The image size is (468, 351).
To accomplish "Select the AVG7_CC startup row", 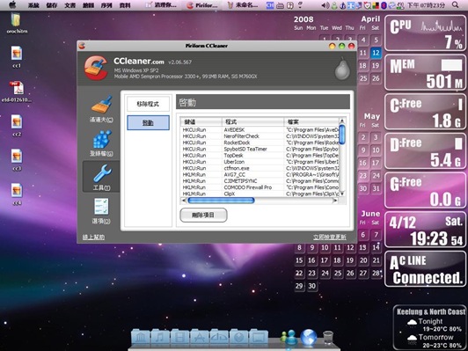I will [x=260, y=174].
